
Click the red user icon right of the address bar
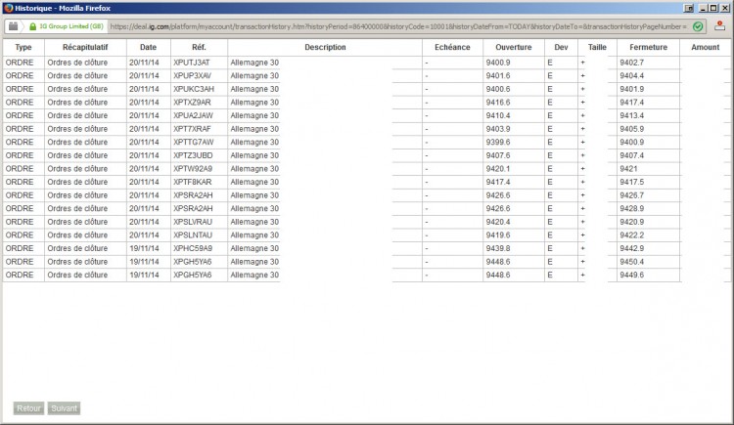(x=719, y=26)
